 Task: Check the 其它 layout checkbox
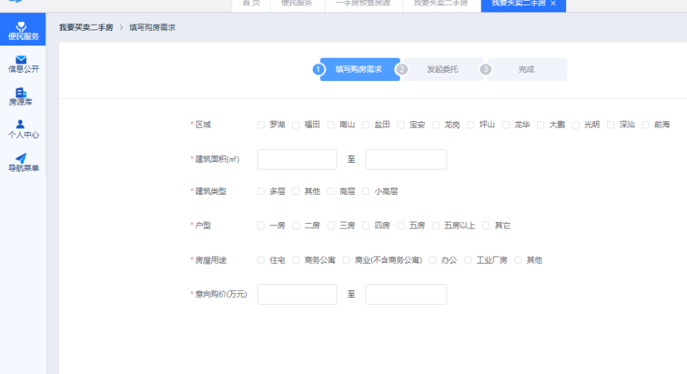pos(486,226)
